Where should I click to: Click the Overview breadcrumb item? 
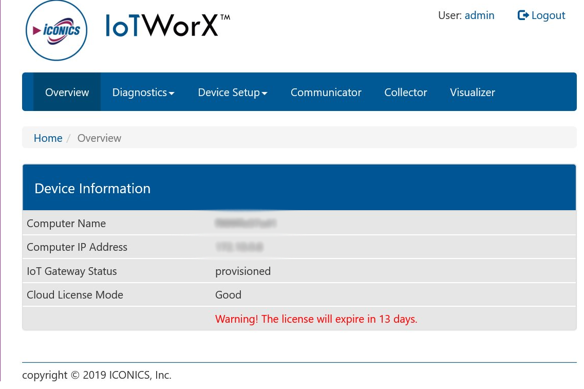[99, 138]
